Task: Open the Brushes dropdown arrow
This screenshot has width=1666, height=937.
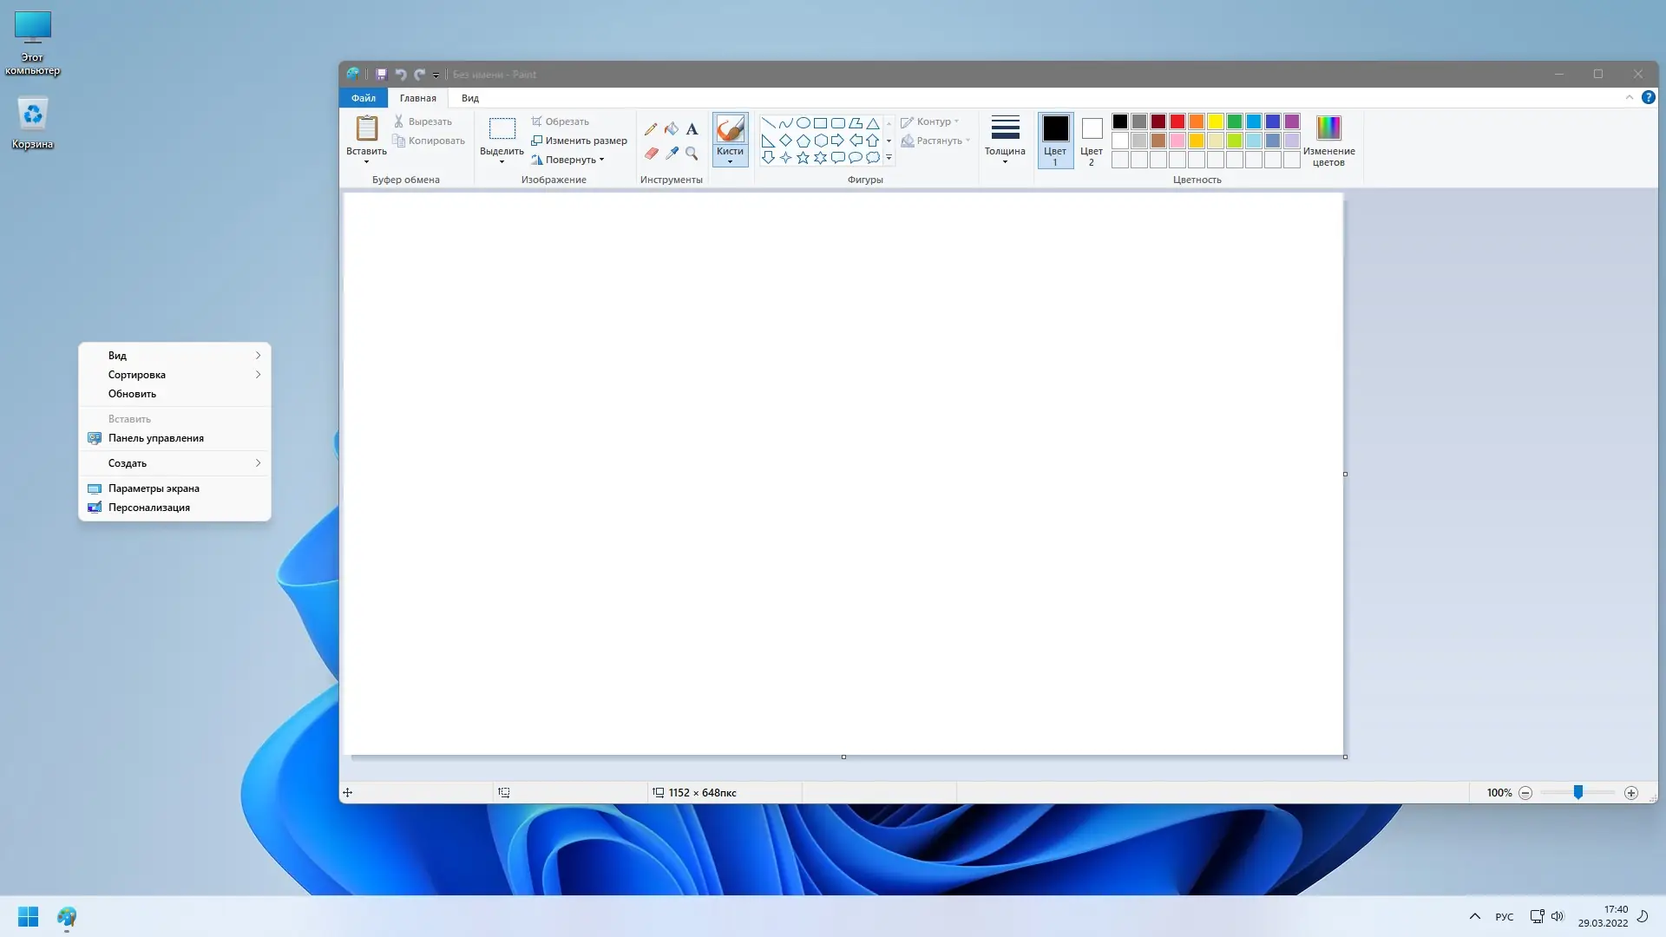Action: point(730,162)
